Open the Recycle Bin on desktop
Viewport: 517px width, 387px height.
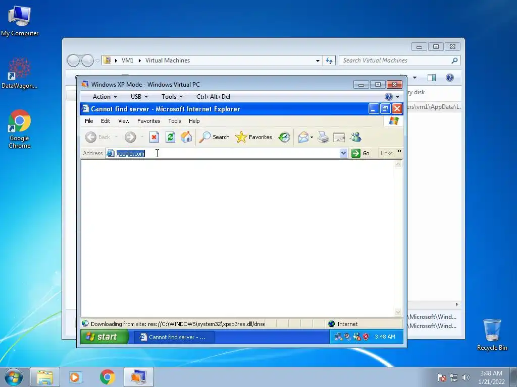[x=492, y=335]
